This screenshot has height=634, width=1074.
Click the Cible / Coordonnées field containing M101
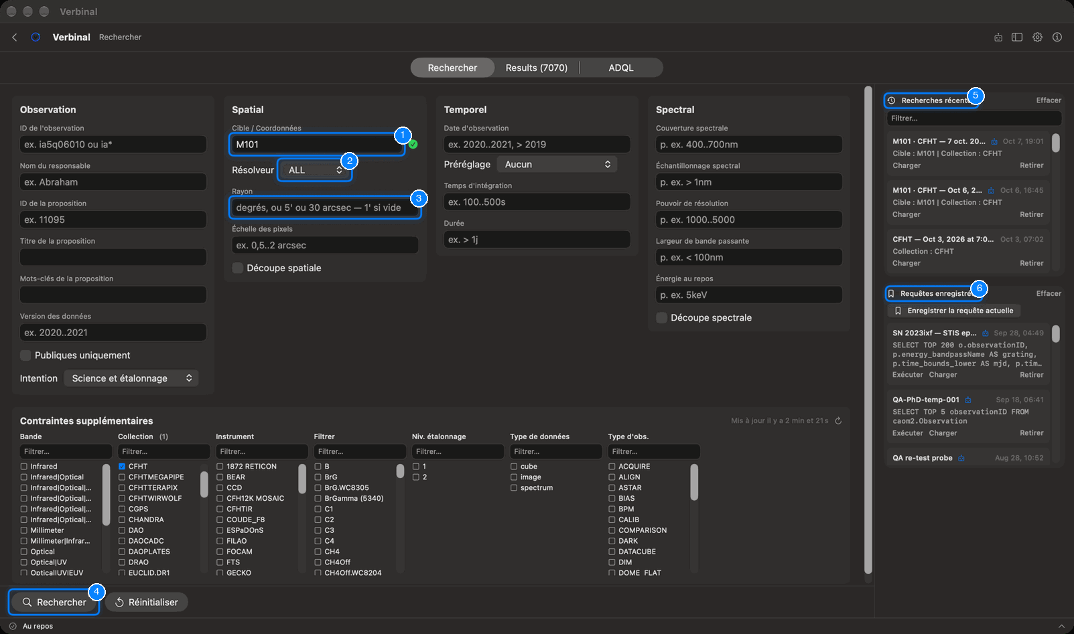[x=317, y=145]
